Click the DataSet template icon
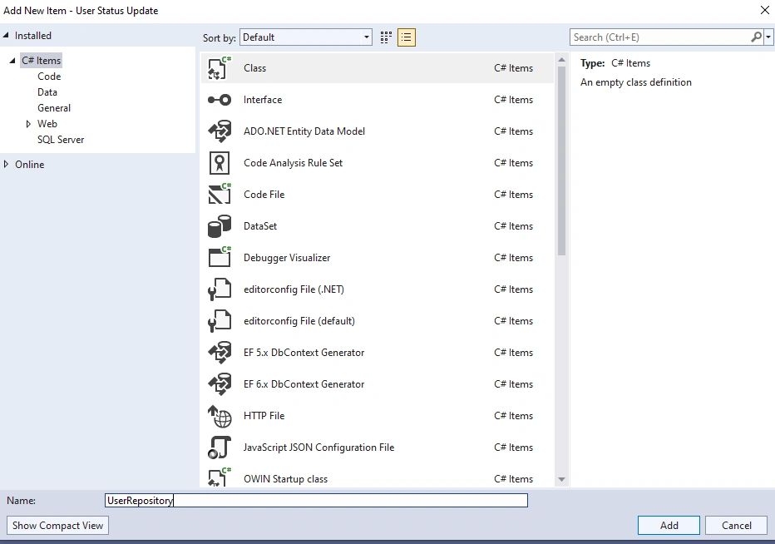 coord(220,226)
